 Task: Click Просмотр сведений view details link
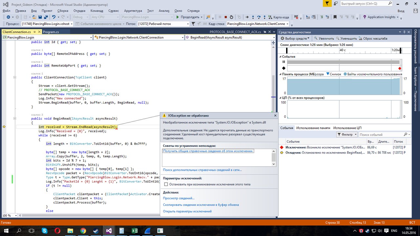tap(179, 198)
